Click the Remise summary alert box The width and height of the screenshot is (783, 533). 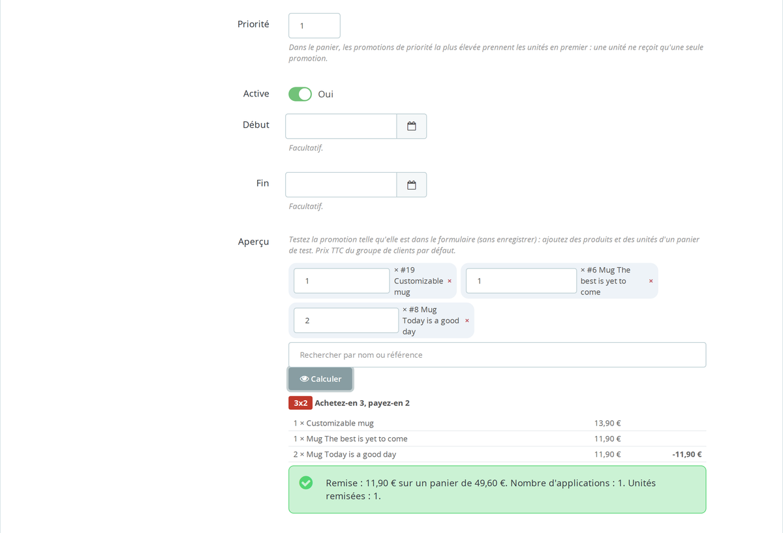[x=497, y=489]
